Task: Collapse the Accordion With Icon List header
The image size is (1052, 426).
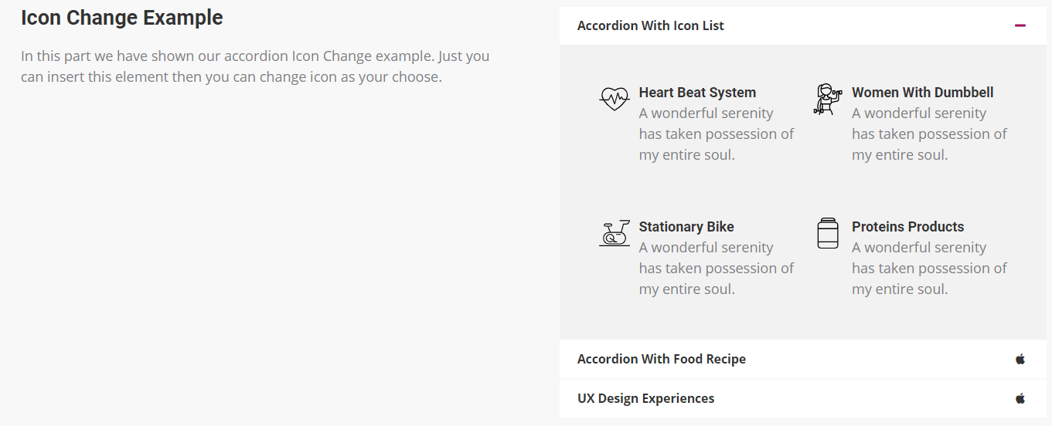Action: [650, 25]
